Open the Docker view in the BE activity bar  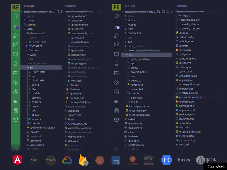pyautogui.click(x=16, y=101)
